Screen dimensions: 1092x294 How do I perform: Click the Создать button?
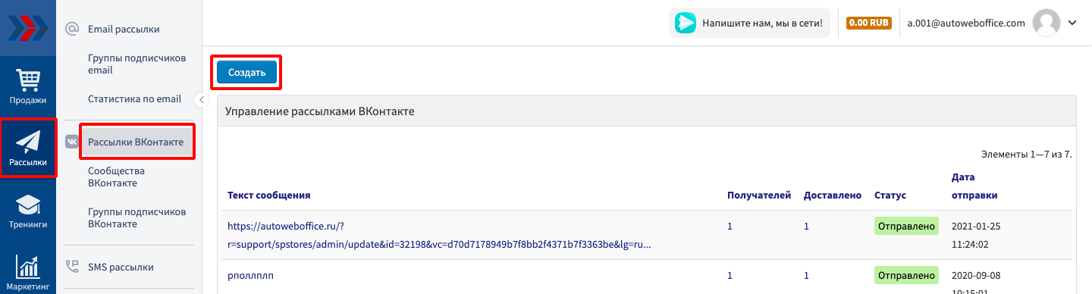coord(246,73)
